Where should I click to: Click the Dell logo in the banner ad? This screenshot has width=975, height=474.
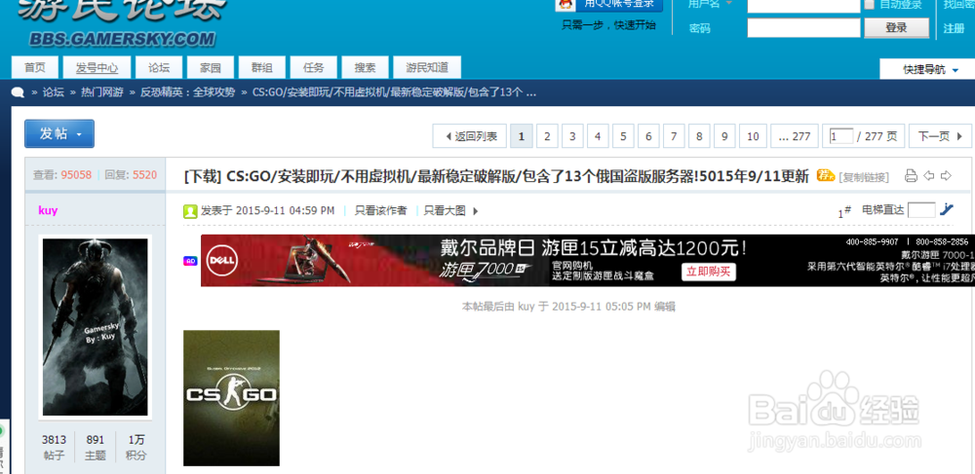(x=222, y=260)
